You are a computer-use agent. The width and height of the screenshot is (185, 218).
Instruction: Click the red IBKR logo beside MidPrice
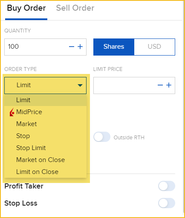(12, 112)
